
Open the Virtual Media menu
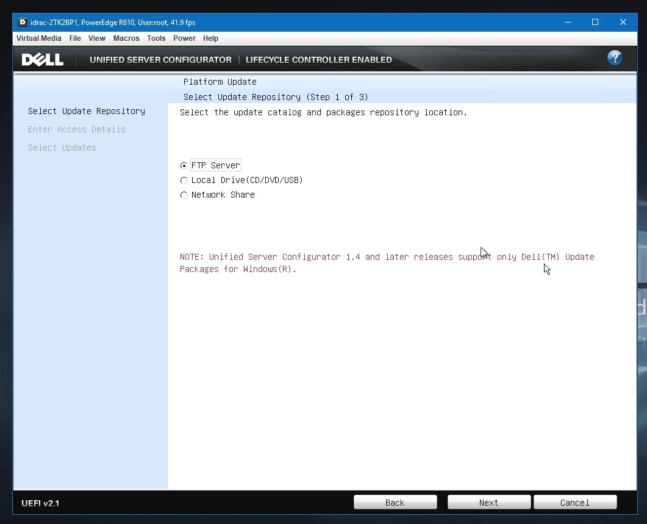[x=39, y=38]
